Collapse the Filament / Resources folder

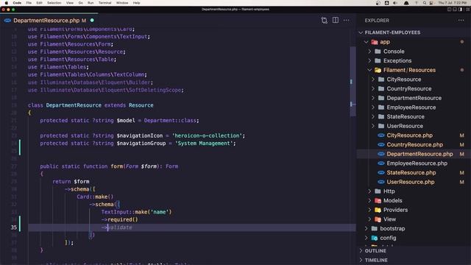pos(370,70)
